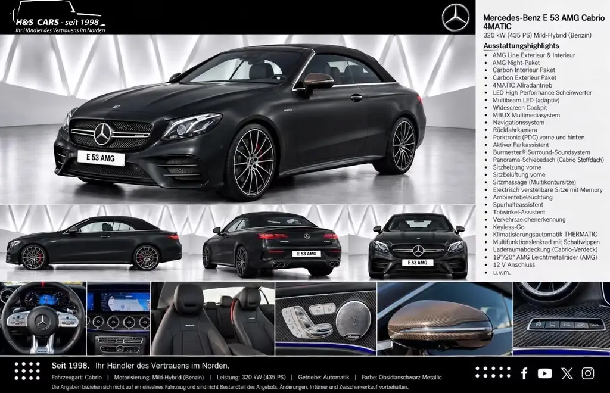The image size is (610, 393).
Task: Click the Facebook icon
Action: [524, 373]
